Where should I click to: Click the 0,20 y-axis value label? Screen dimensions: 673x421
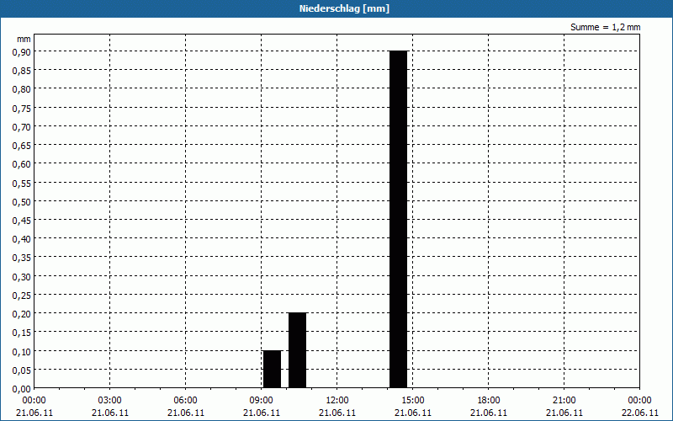[x=21, y=313]
